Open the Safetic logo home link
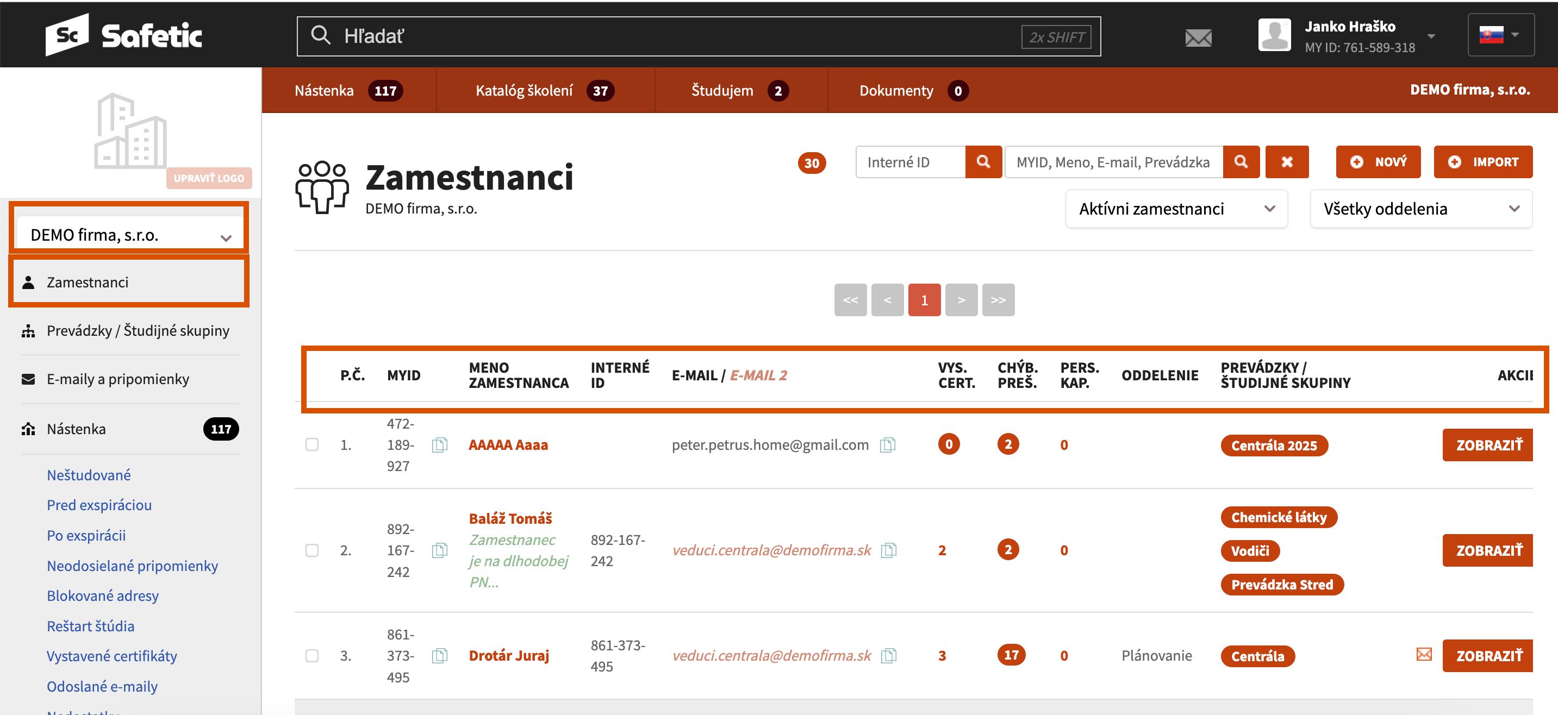This screenshot has height=715, width=1558. point(124,35)
